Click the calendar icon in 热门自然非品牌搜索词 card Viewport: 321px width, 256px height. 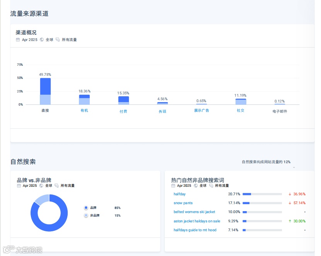point(173,186)
